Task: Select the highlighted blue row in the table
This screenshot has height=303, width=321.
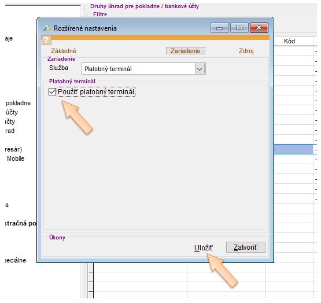Action: click(294, 149)
